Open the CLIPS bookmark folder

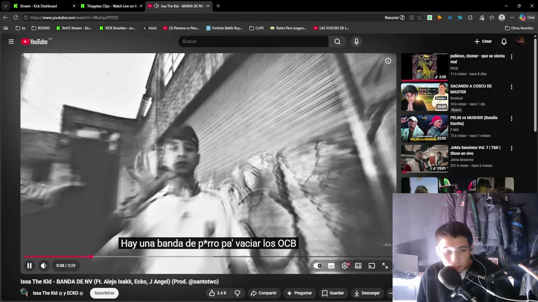(x=257, y=28)
